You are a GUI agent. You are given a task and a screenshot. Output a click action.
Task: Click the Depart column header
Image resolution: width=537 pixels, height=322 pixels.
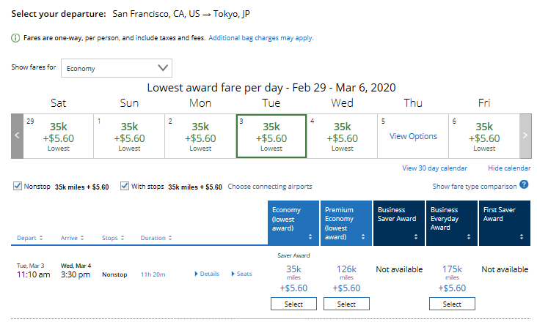(x=26, y=238)
